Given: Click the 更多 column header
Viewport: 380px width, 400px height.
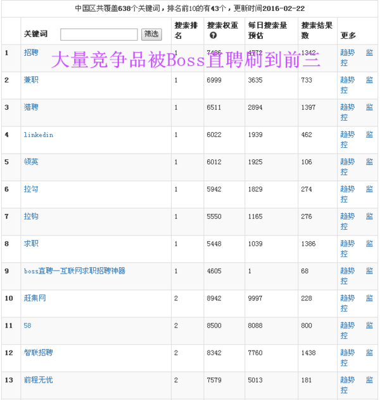Looking at the screenshot, I should click(x=348, y=36).
